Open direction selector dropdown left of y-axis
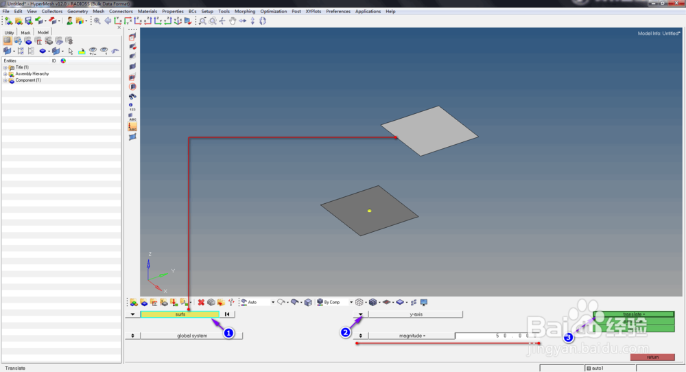 point(361,314)
